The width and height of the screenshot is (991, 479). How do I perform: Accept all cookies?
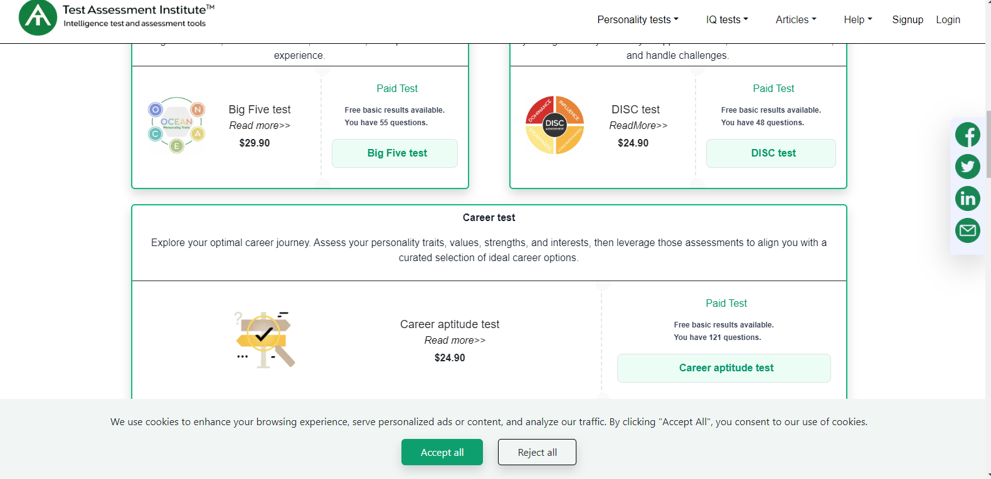tap(442, 452)
